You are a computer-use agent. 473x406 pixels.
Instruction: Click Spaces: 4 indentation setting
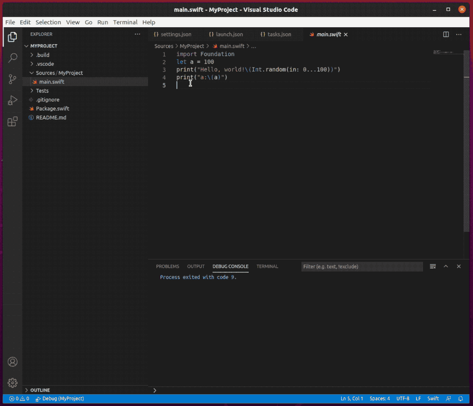click(x=379, y=399)
